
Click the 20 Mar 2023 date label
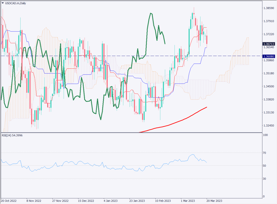[x=214, y=201]
